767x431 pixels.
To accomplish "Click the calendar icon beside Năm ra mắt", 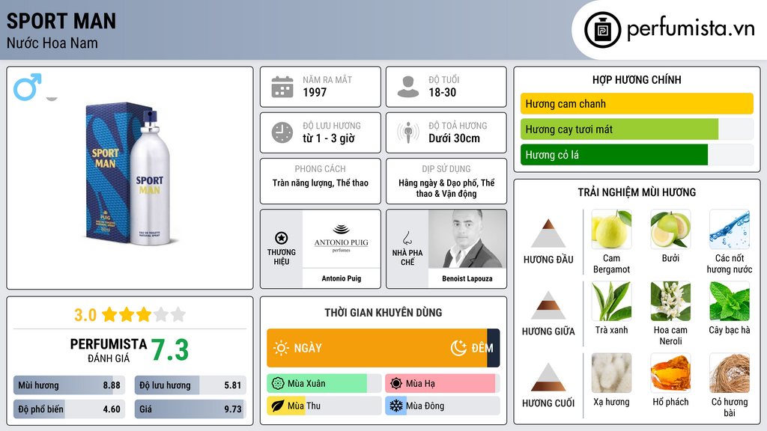I will coord(282,87).
